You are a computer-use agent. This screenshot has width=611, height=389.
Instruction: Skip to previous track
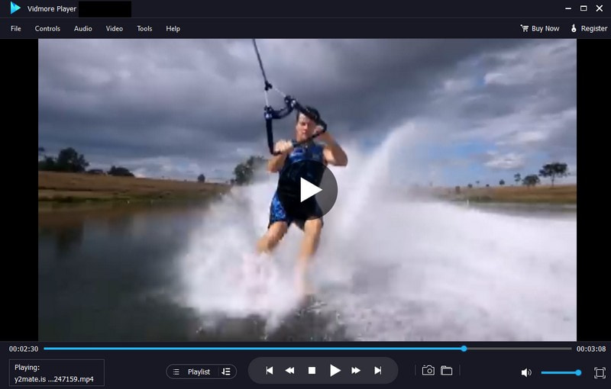pos(270,371)
